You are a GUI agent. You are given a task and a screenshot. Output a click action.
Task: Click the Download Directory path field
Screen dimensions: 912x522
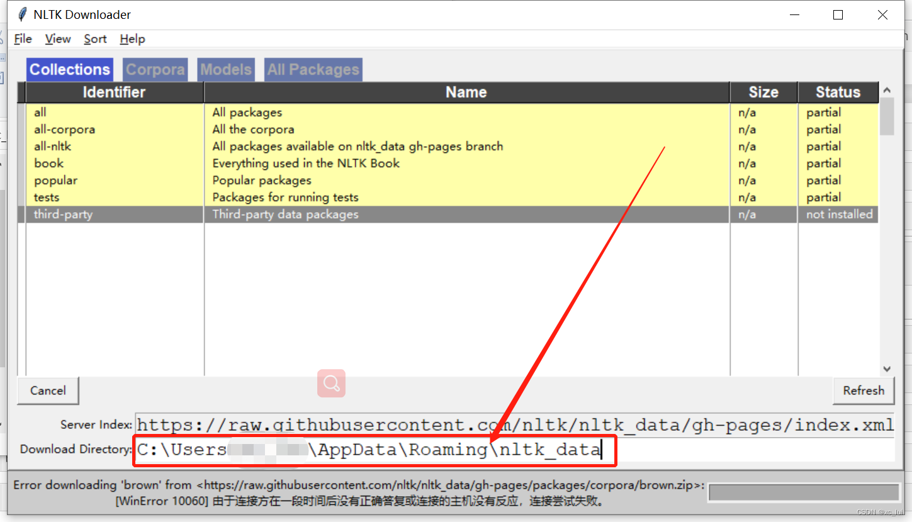tap(514, 450)
